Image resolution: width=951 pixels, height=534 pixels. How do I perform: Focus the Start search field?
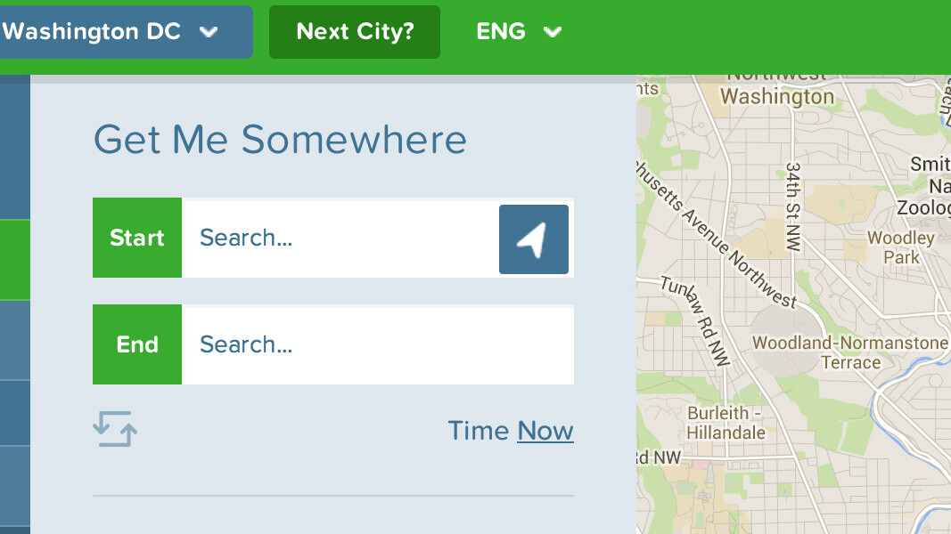339,239
